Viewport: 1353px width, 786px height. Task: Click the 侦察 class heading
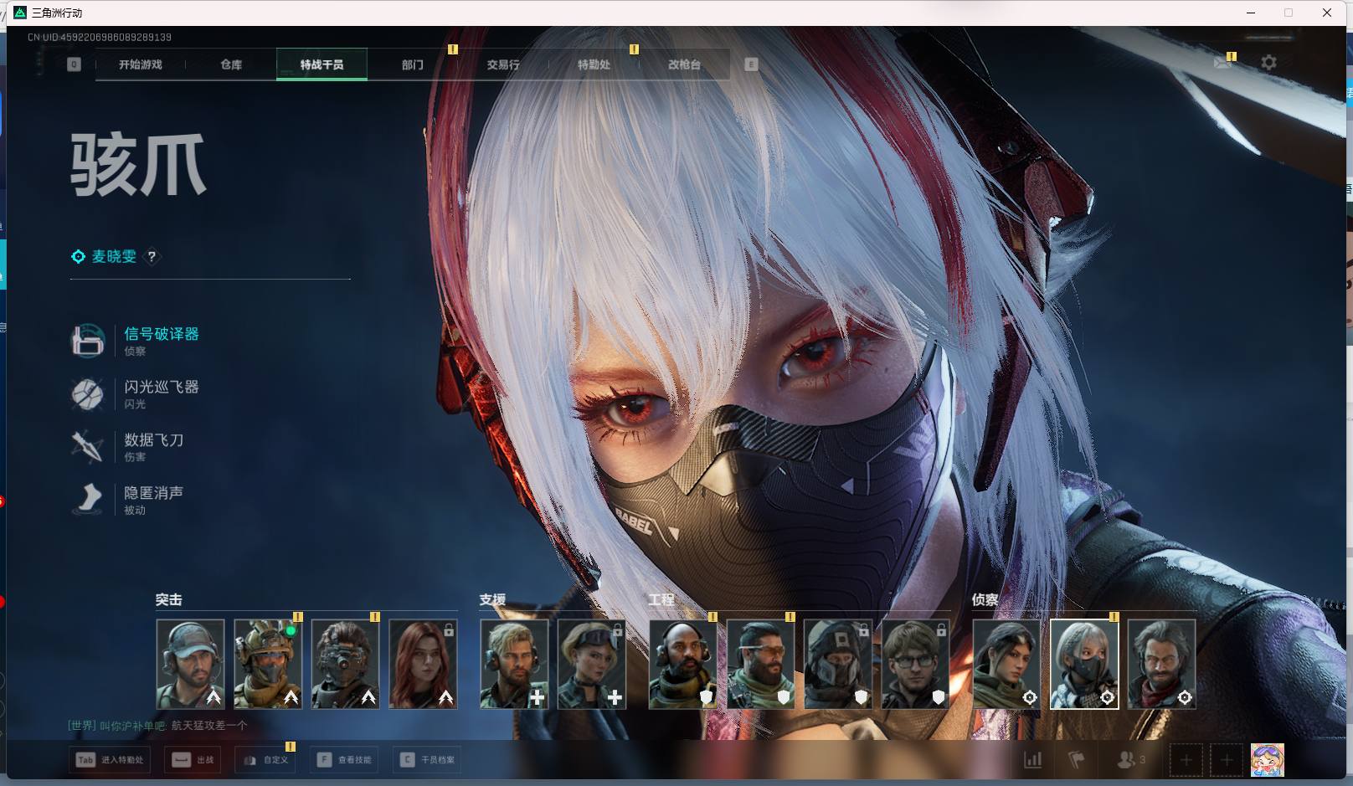pos(985,599)
